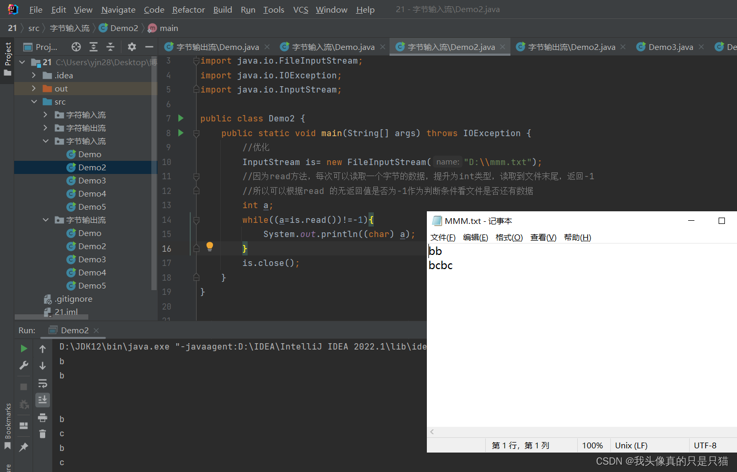Open the File menu
Screen dimensions: 737x472
coord(36,9)
